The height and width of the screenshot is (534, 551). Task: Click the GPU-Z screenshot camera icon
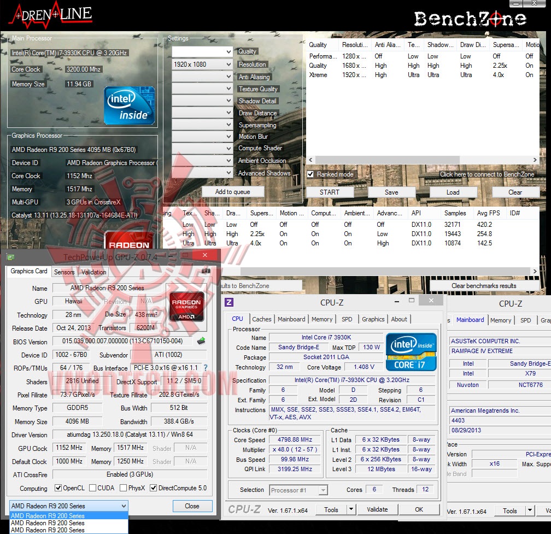(x=206, y=271)
